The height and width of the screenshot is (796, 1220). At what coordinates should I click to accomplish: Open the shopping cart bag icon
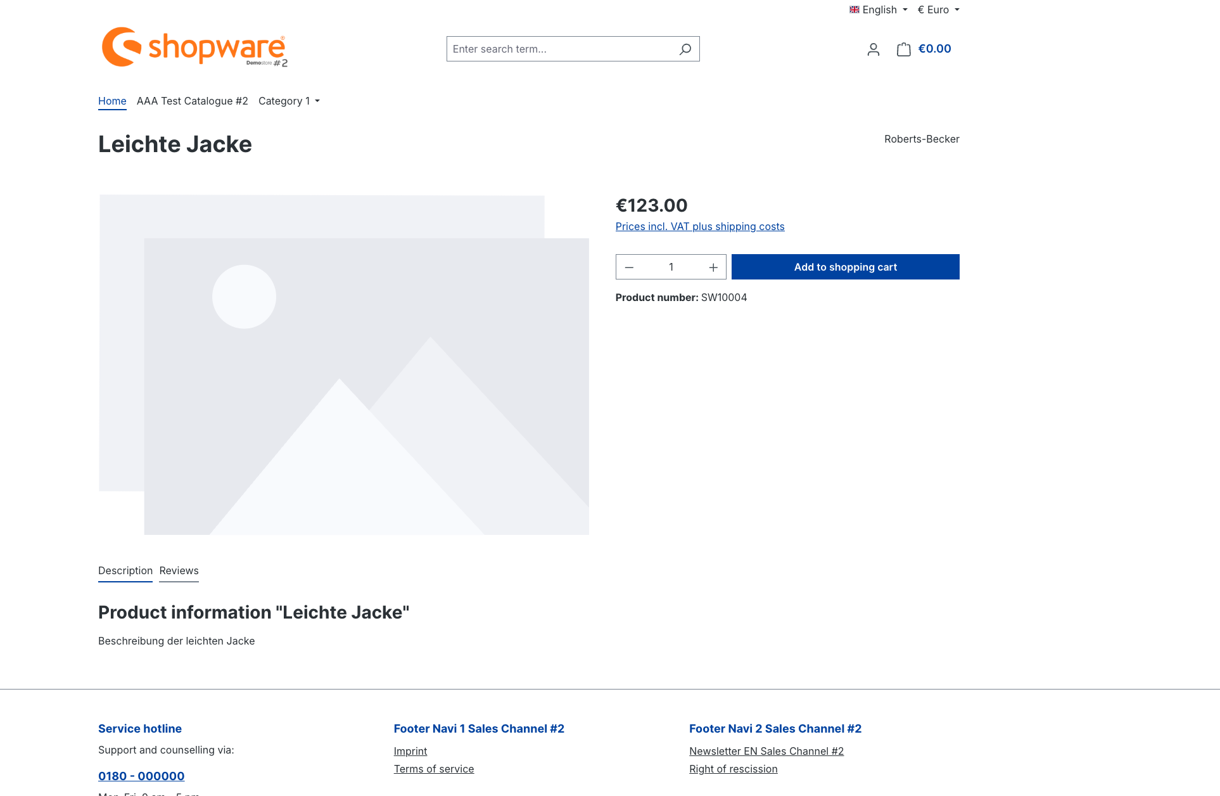point(904,49)
